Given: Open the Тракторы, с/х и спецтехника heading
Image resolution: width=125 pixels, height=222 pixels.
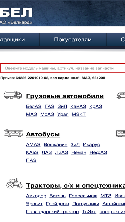Looking at the screenshot, I should point(76,186).
